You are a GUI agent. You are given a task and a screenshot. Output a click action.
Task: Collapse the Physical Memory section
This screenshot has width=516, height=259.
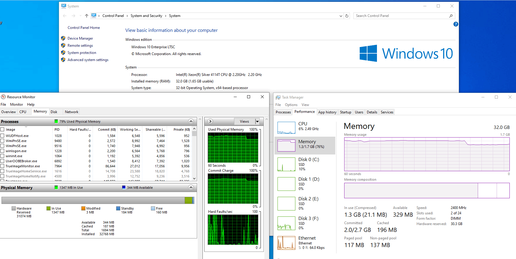click(191, 187)
